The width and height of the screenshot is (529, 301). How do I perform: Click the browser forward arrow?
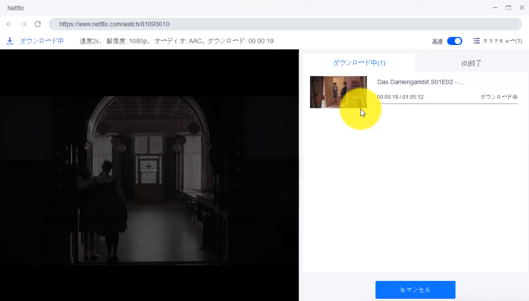click(23, 24)
